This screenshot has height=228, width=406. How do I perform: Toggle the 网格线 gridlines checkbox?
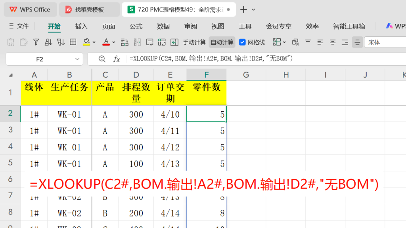pyautogui.click(x=242, y=42)
